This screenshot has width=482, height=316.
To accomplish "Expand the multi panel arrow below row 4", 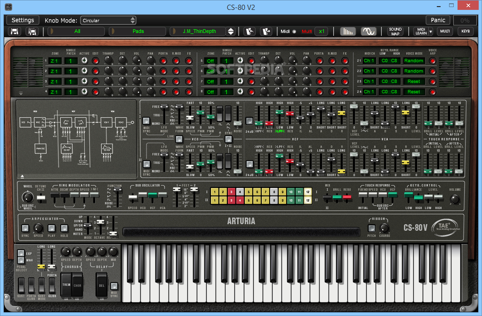I will point(21,93).
